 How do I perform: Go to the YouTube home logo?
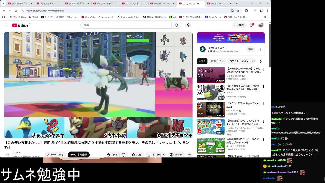(20, 25)
